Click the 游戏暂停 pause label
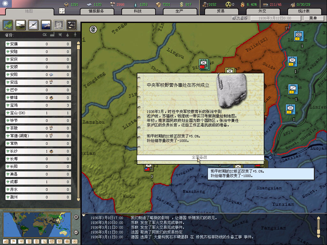This screenshot has height=245, width=327. click(x=240, y=18)
